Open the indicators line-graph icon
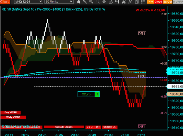 (x=130, y=2)
